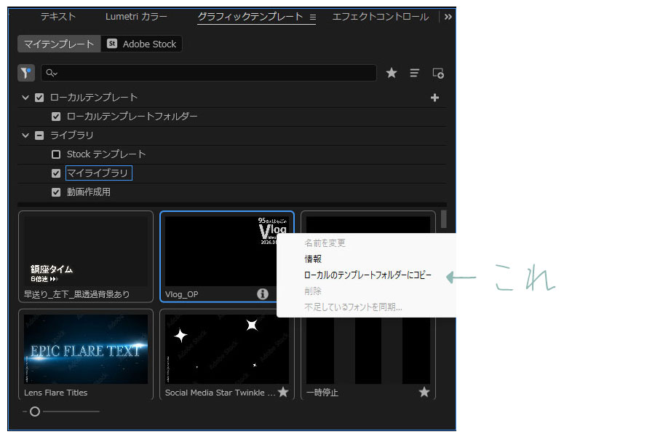Toggle favorite star on 一時停止 template
Viewport: 655px width, 437px height.
(x=424, y=392)
